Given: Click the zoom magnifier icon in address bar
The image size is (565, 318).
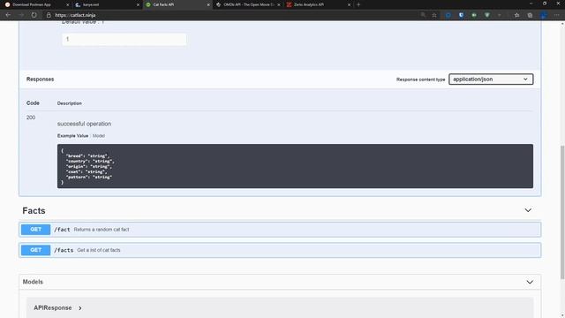Looking at the screenshot, I should click(x=423, y=15).
